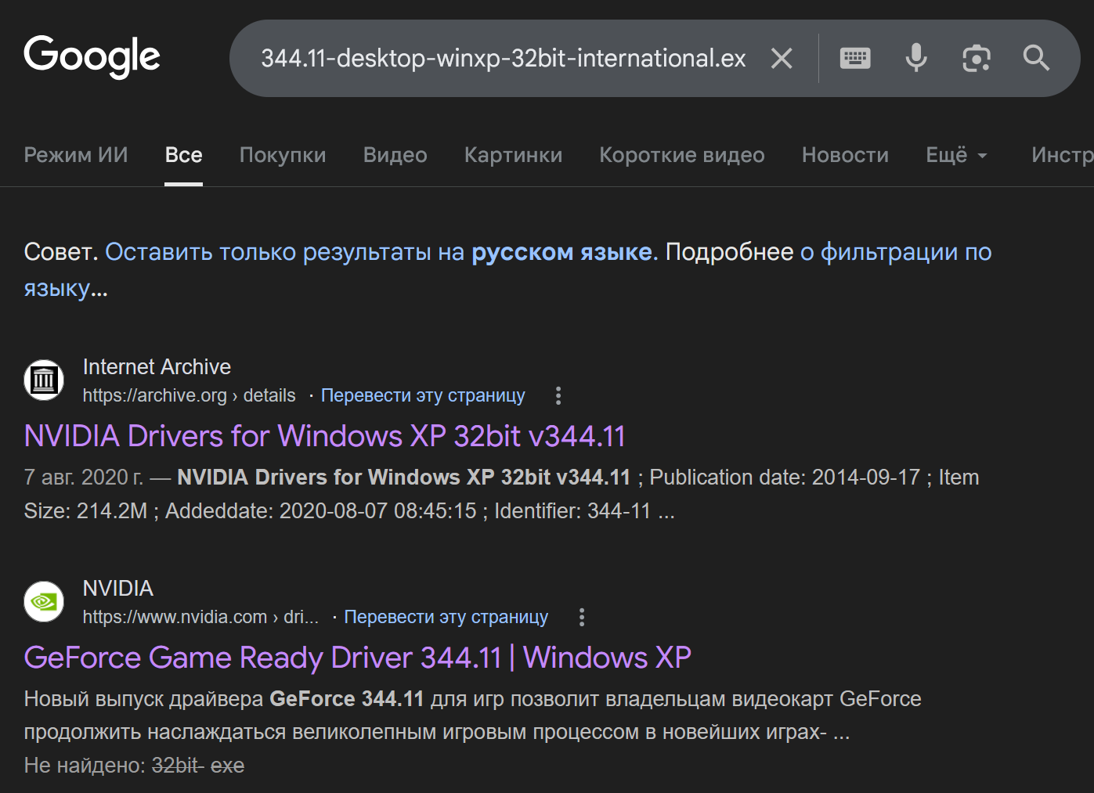
Task: Open NVIDIA Drivers for Windows XP 32bit result
Action: click(x=325, y=436)
